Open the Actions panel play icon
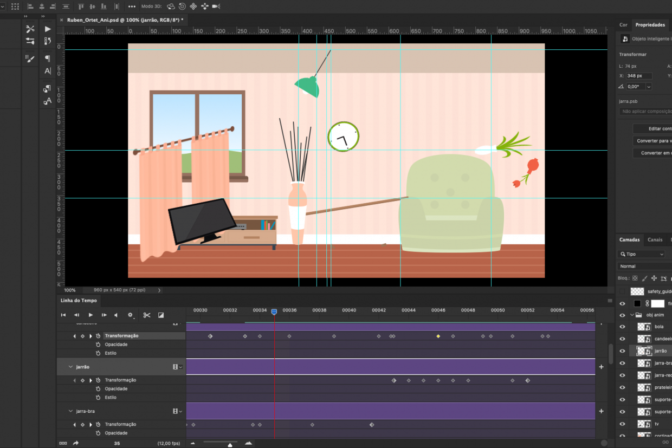 48,29
